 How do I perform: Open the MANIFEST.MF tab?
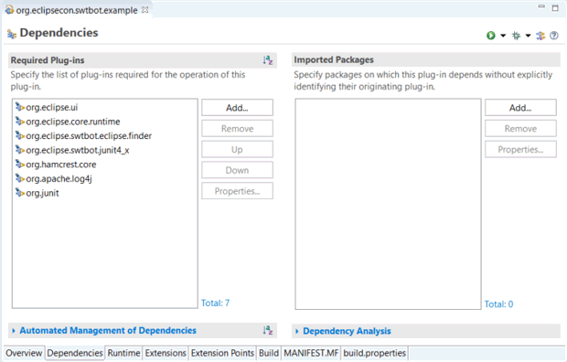coord(311,353)
